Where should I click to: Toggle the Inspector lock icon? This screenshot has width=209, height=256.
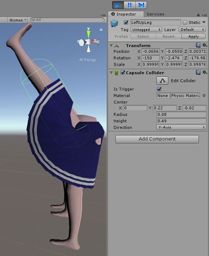pos(198,15)
